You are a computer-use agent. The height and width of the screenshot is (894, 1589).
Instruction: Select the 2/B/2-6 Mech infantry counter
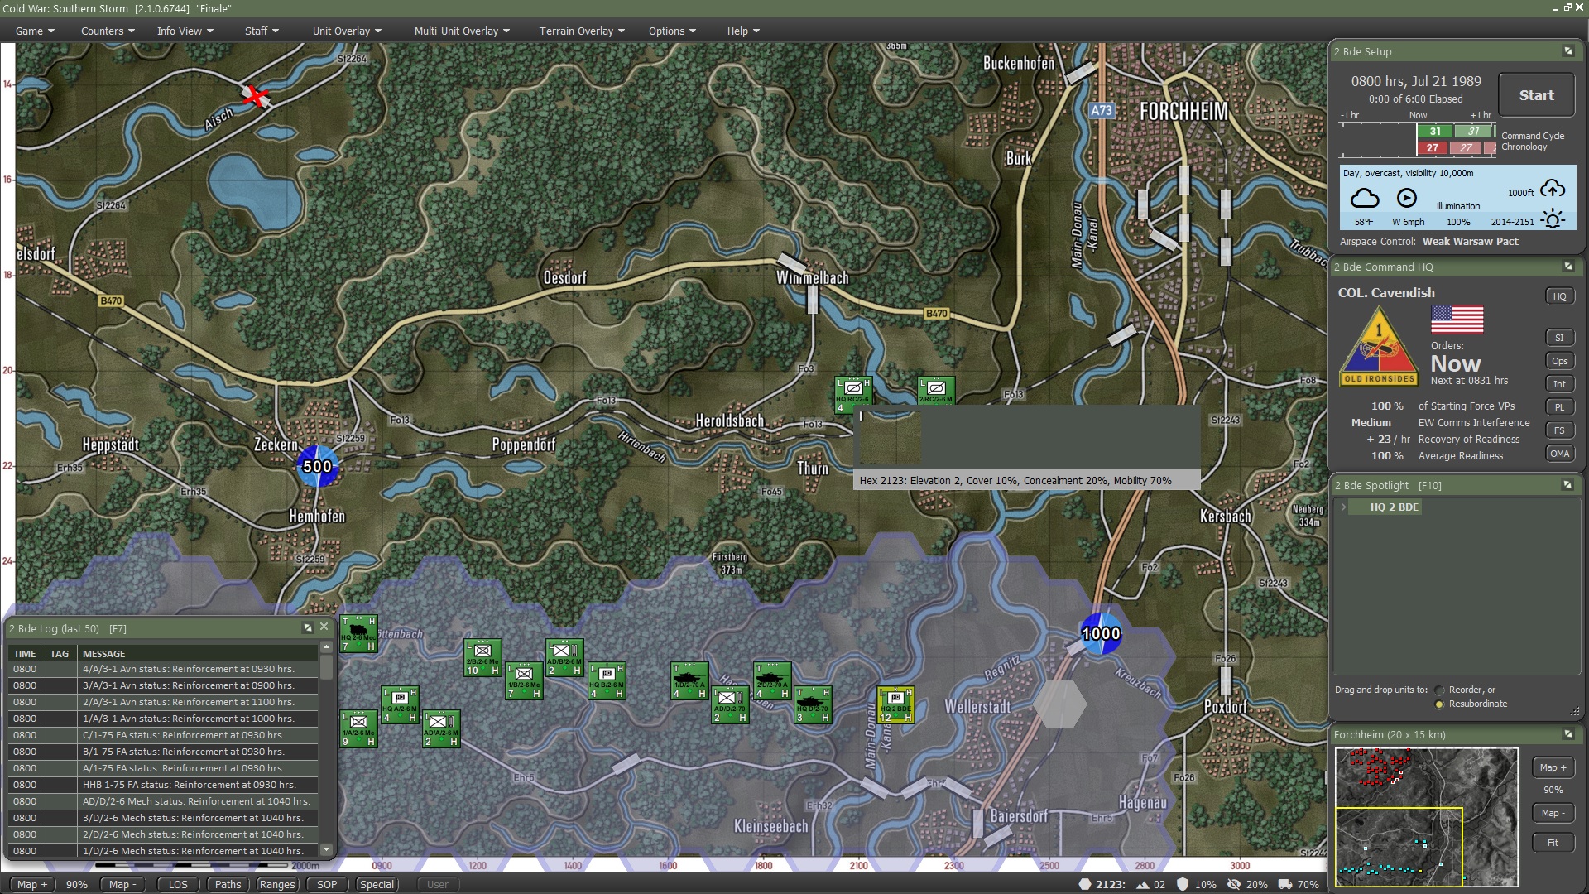coord(482,658)
